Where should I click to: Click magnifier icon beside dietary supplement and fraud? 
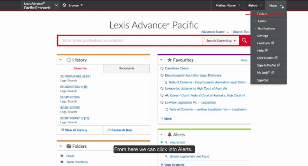tap(166, 156)
